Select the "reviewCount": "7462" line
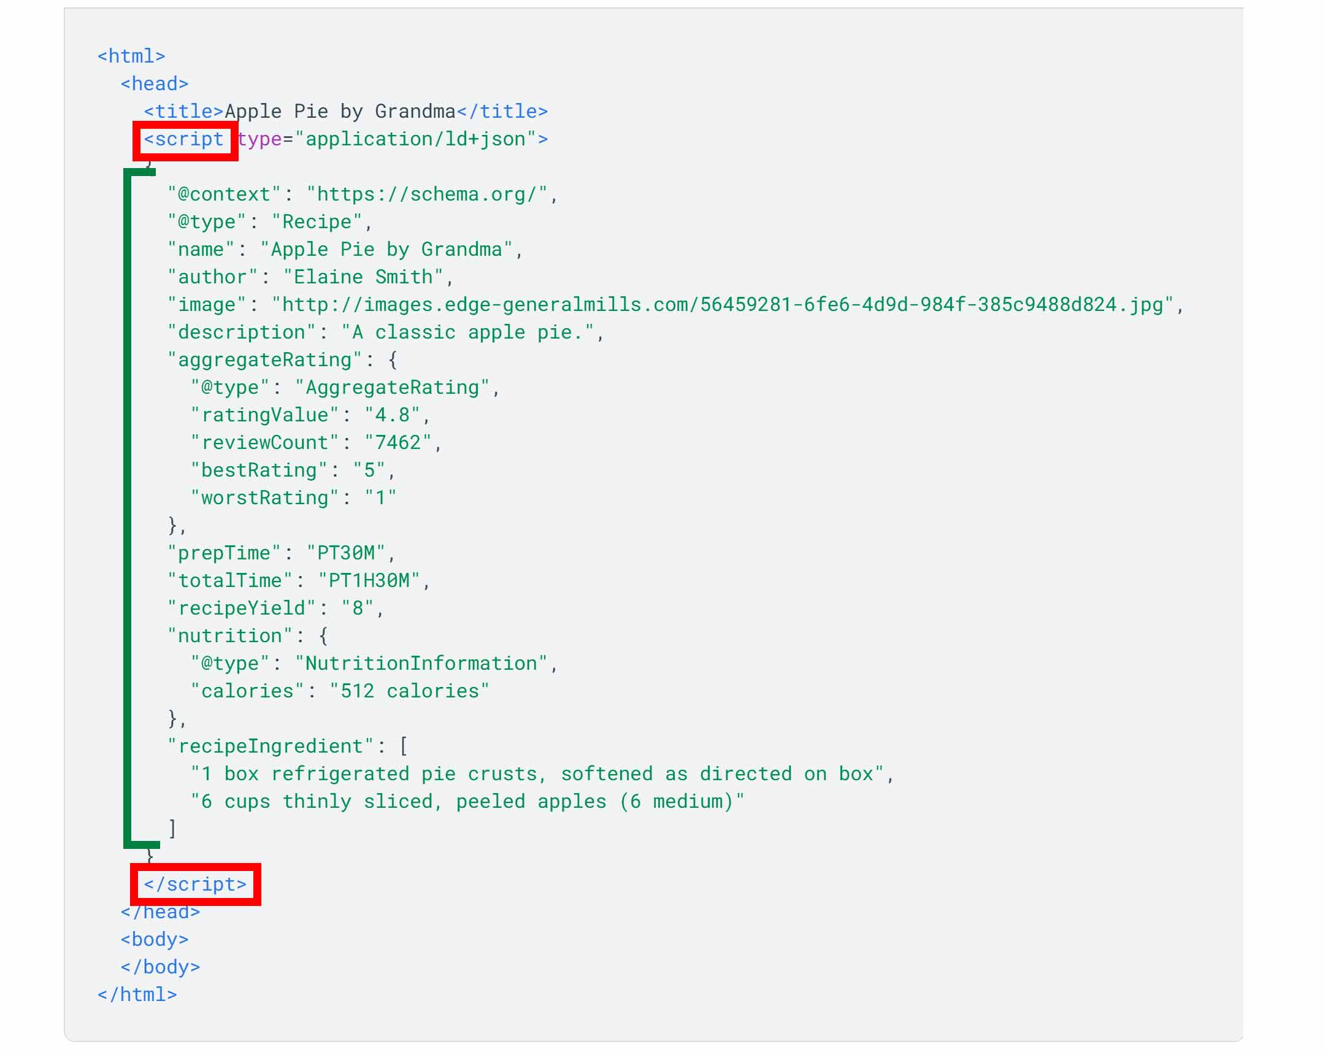This screenshot has width=1325, height=1055. point(317,443)
